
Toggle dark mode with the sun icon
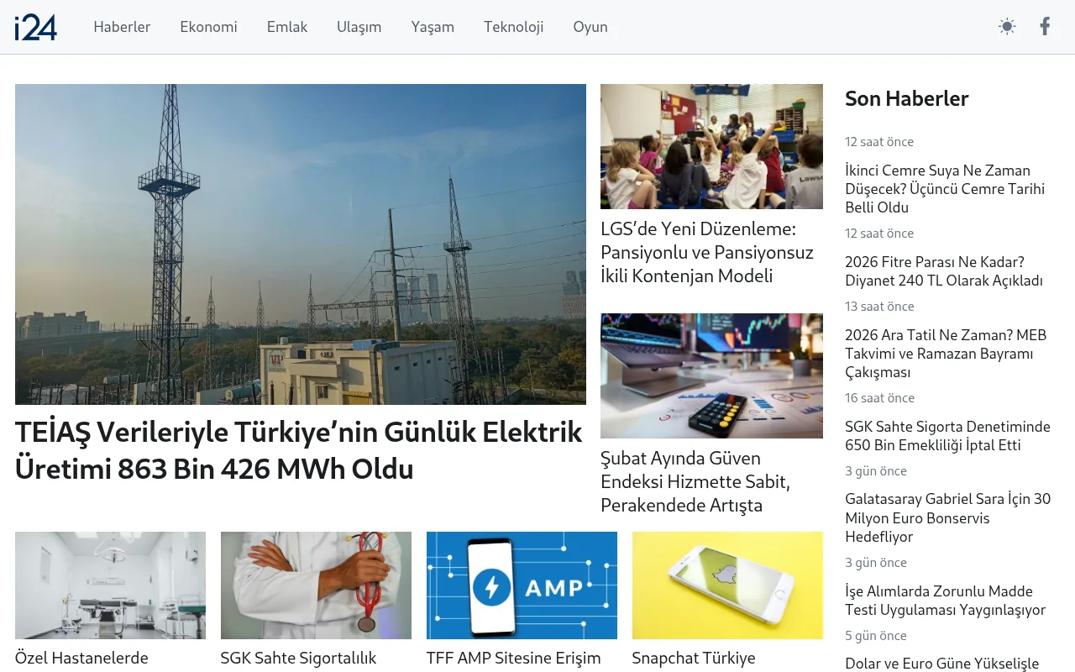[x=1006, y=26]
